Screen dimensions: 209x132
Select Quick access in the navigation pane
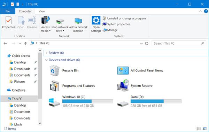19,56
